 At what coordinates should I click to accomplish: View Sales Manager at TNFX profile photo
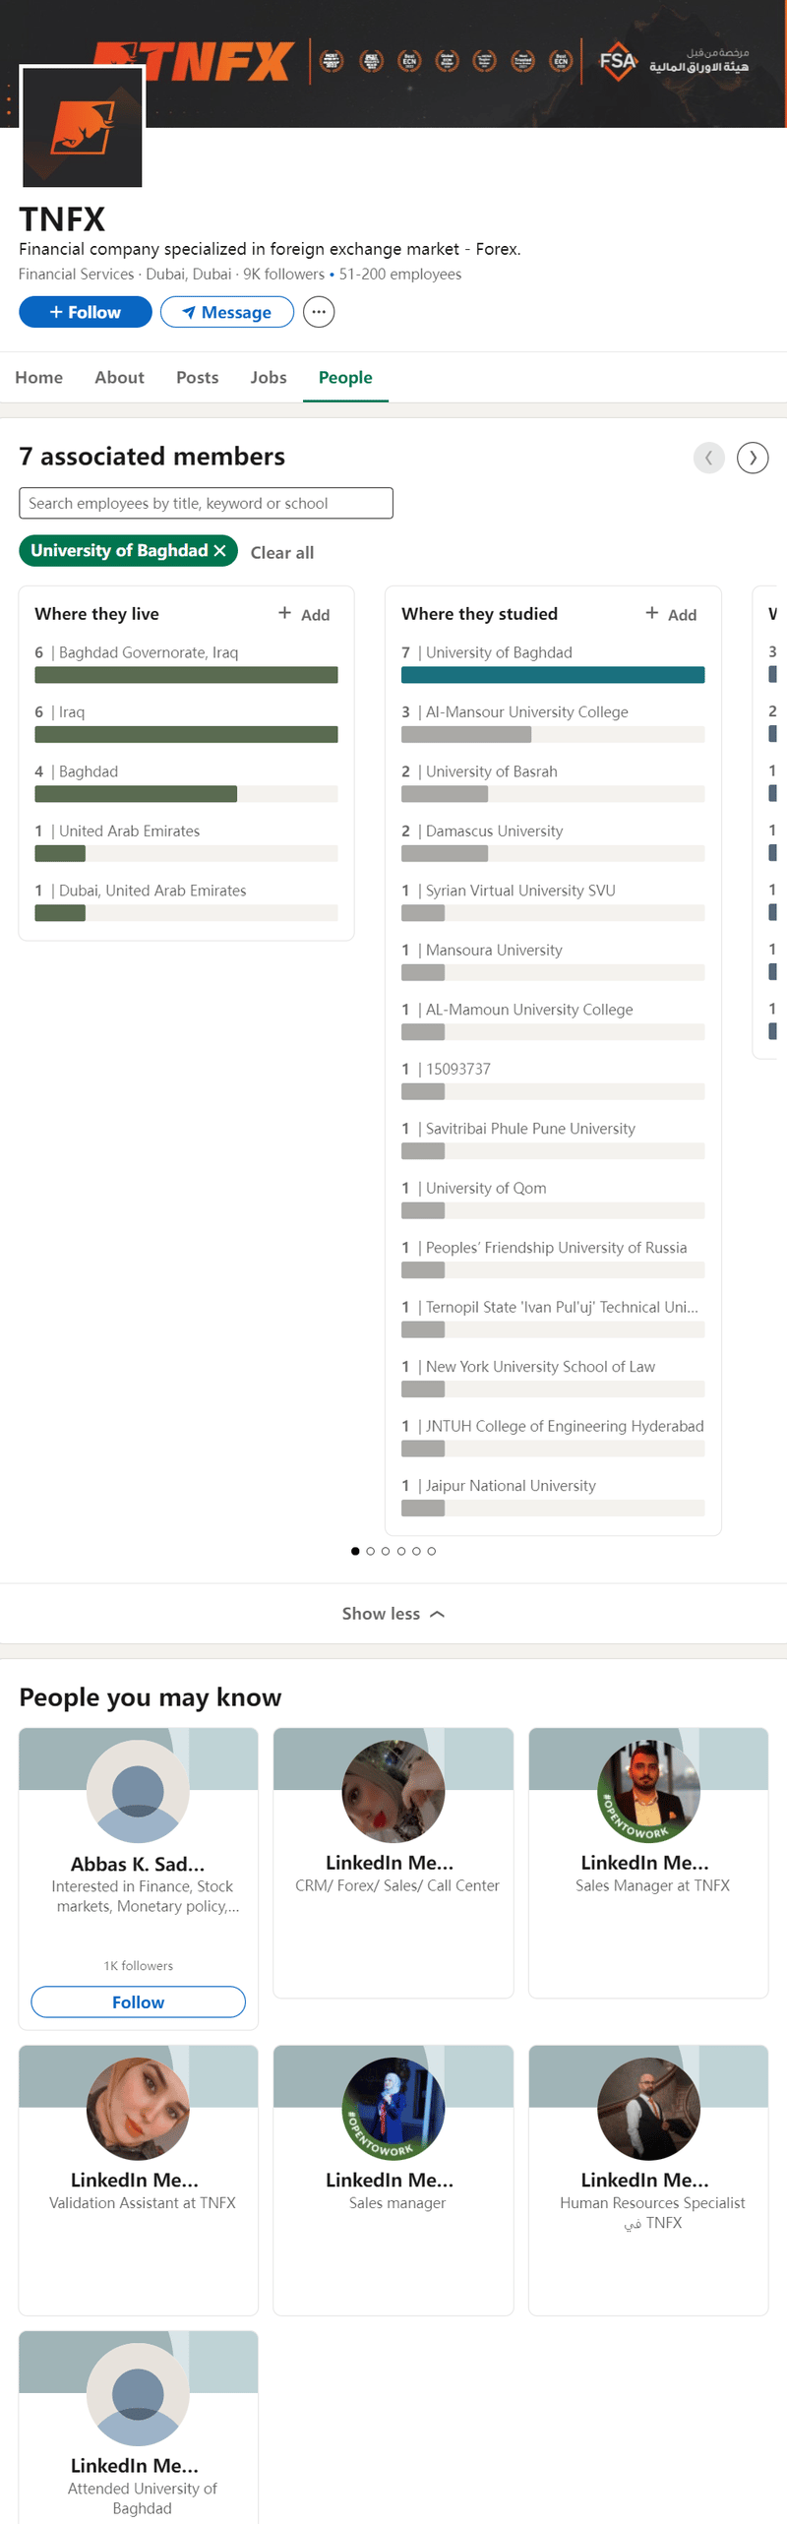[648, 1791]
